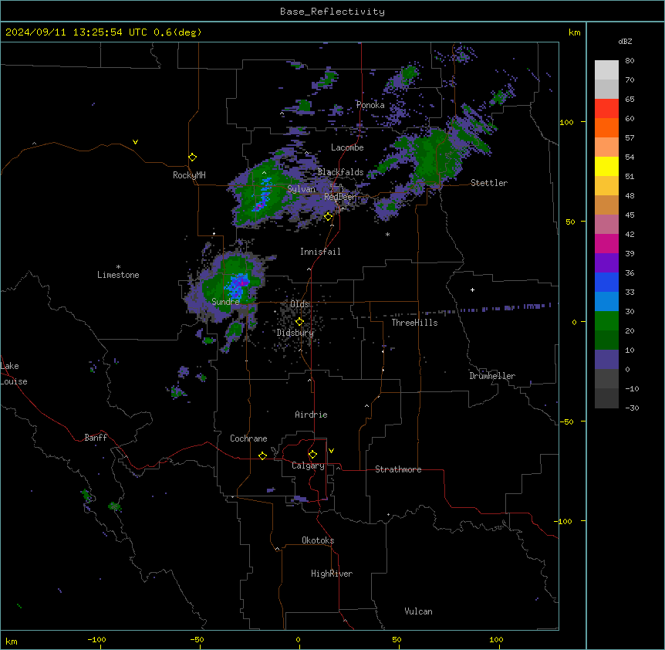665x650 pixels.
Task: Select the magenta 42–39 dBZ legend swatch
Action: [606, 243]
